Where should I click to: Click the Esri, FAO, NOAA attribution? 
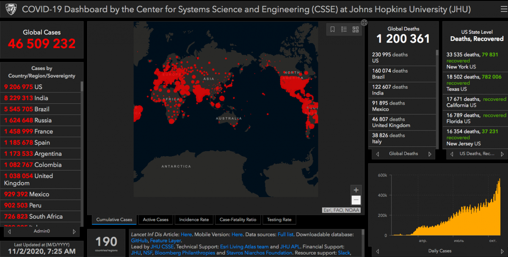point(341,210)
